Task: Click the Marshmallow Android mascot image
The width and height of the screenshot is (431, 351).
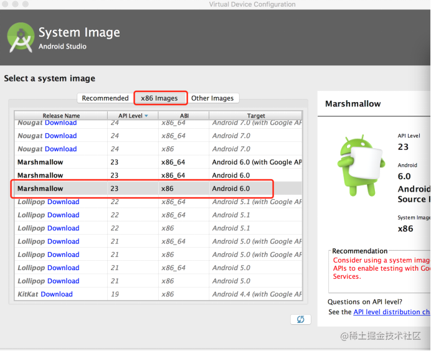Action: coord(361,166)
